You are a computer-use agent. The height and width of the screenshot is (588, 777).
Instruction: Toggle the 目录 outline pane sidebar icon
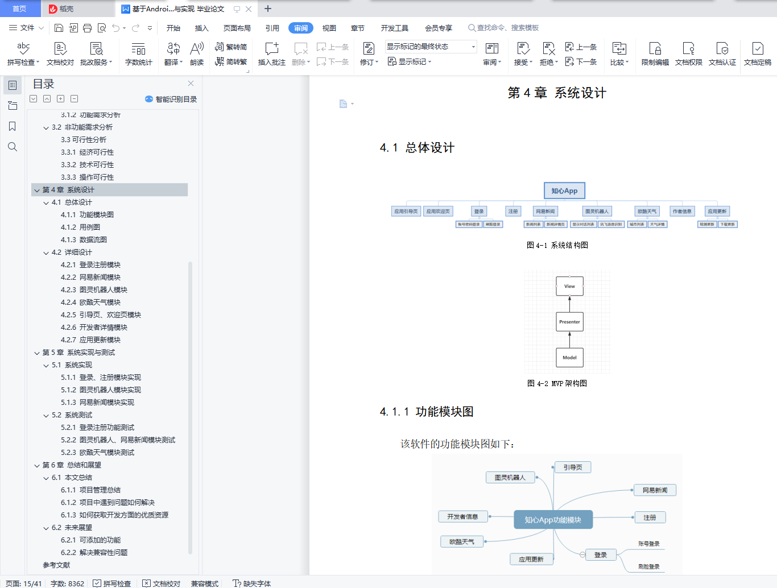tap(13, 85)
